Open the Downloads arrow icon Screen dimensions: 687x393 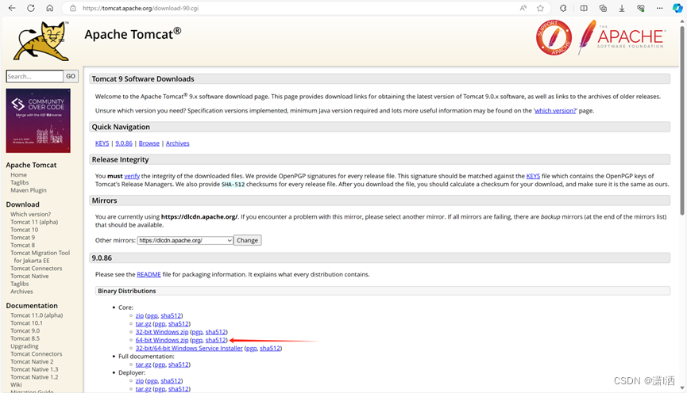[622, 8]
